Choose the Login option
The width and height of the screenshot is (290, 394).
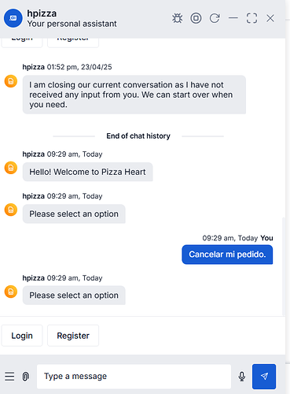[x=22, y=336]
